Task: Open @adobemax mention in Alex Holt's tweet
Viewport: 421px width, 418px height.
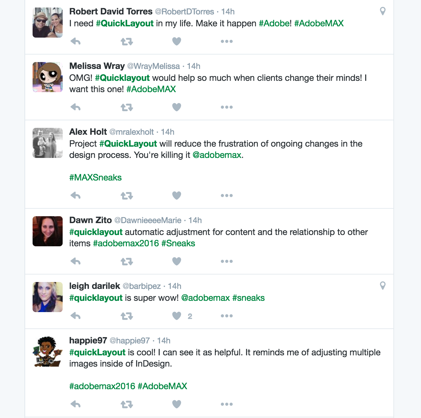Action: pos(217,155)
